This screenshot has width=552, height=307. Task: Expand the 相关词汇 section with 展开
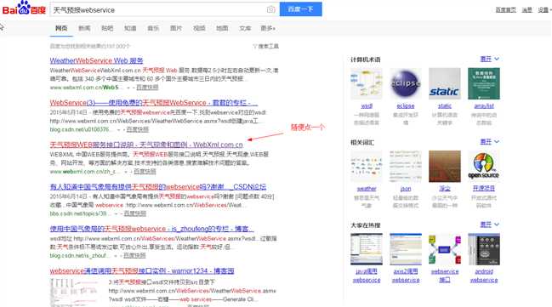(x=490, y=141)
